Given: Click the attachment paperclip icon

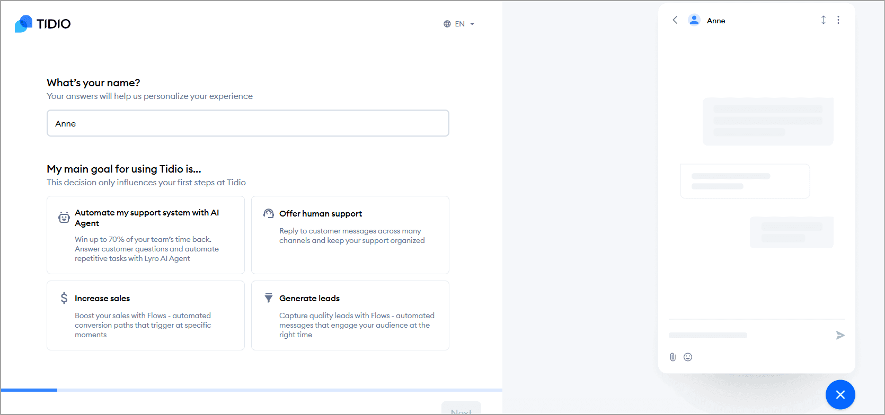Looking at the screenshot, I should (673, 357).
